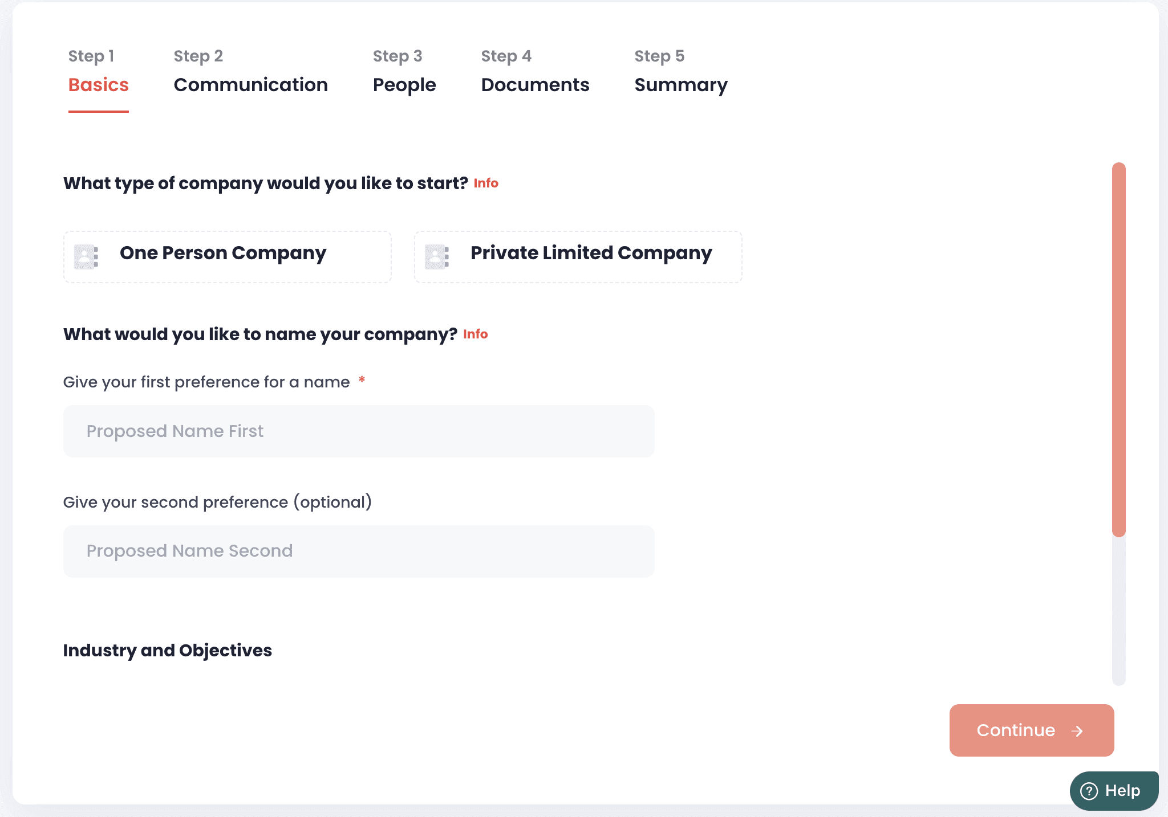The width and height of the screenshot is (1168, 817).
Task: Click the arrow icon on Continue
Action: [1077, 731]
